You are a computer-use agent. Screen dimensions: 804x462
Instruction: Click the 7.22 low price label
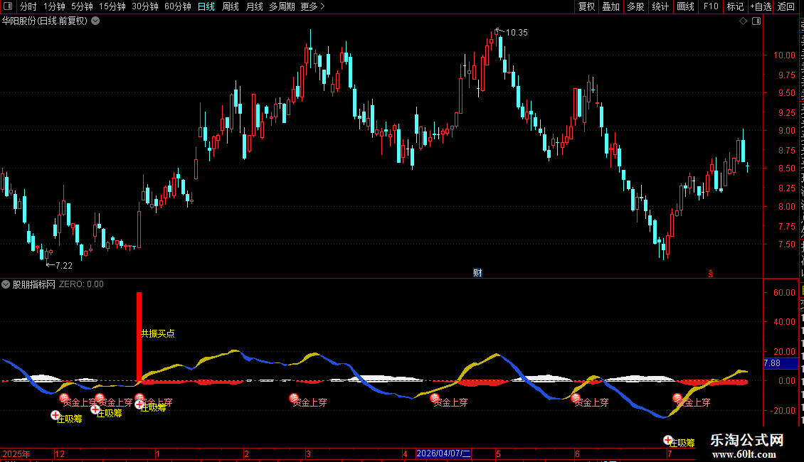63,265
